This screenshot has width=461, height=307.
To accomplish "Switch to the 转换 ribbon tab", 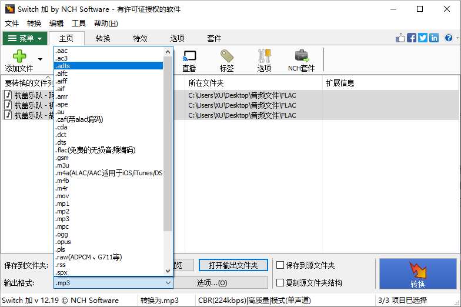I will click(103, 38).
